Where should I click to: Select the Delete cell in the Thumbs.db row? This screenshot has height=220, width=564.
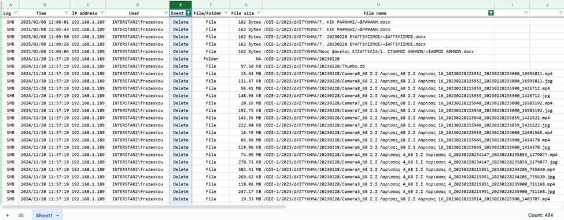[x=180, y=66]
